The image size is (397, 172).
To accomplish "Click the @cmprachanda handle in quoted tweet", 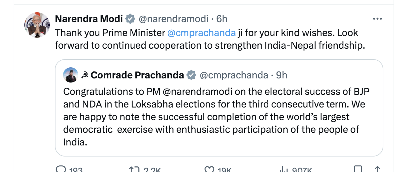I will coord(234,75).
